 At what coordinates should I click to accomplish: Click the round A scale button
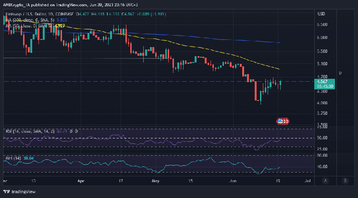click(x=325, y=181)
